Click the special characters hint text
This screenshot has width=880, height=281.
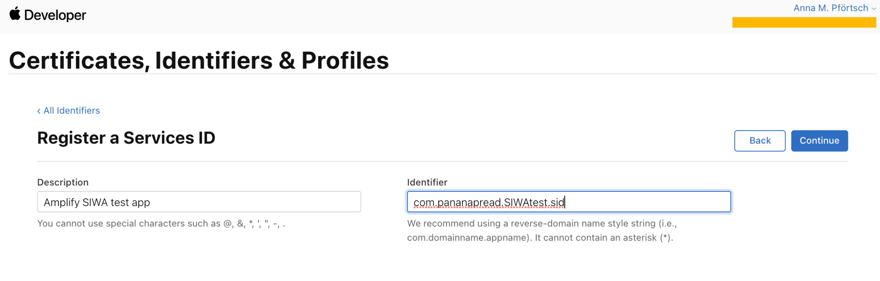161,223
